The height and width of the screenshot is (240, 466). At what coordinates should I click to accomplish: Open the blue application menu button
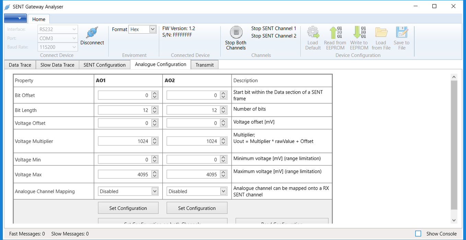[x=15, y=18]
